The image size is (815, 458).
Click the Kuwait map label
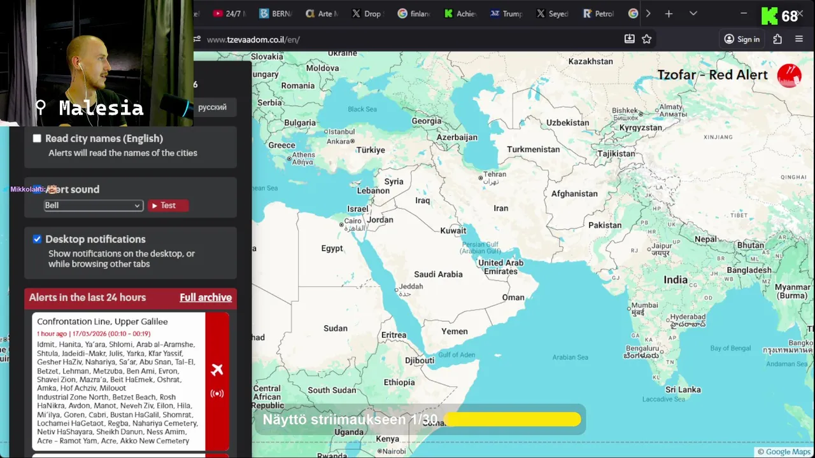[x=453, y=231]
